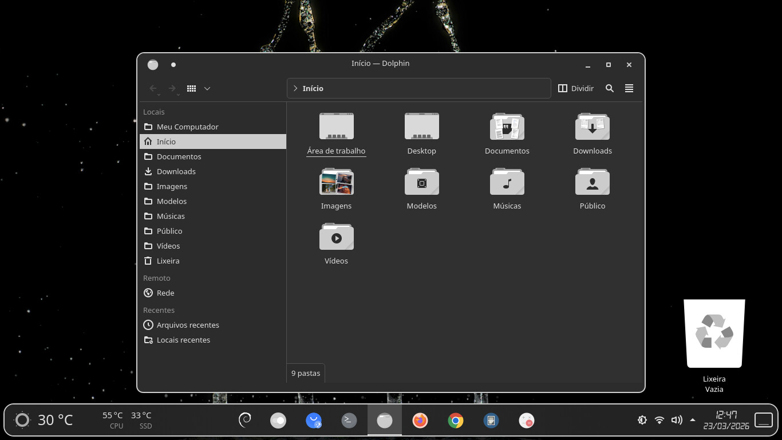Select Documentos in the Locais sidebar
The height and width of the screenshot is (440, 782).
[179, 156]
